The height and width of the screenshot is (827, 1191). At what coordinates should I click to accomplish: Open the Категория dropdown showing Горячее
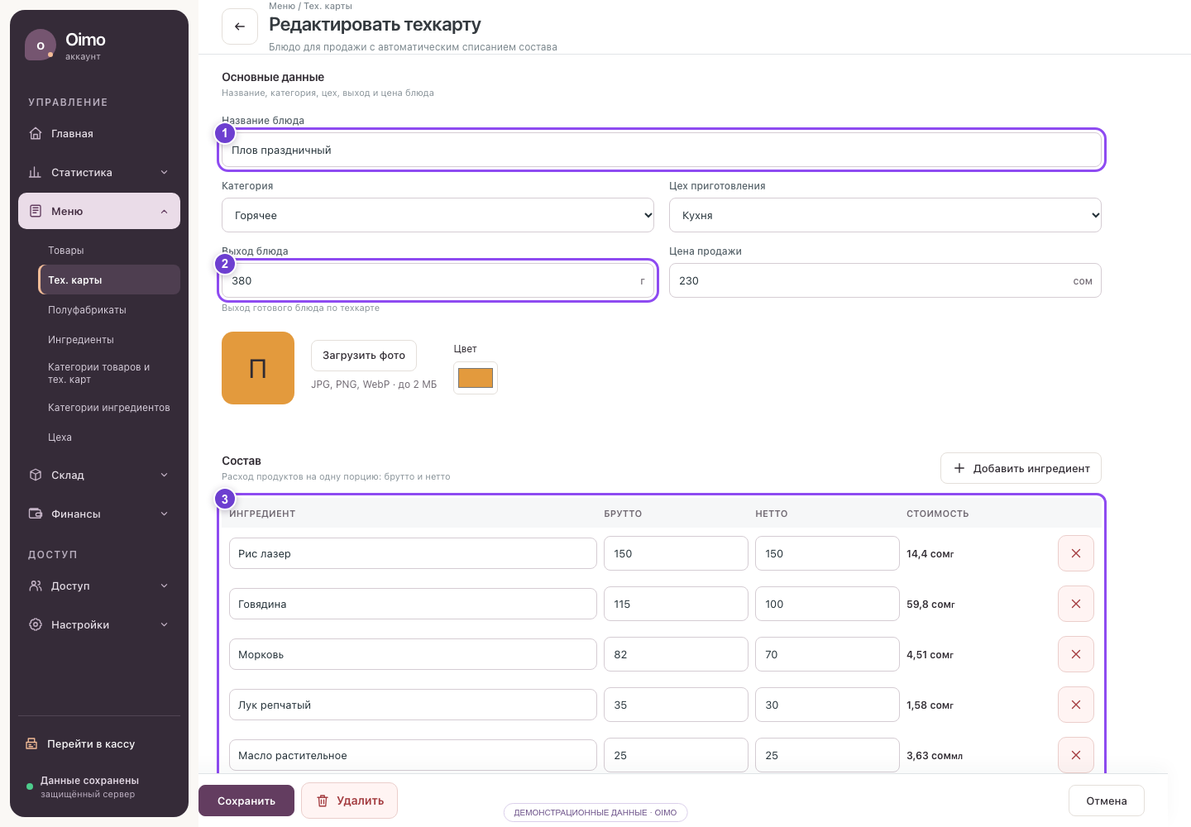click(438, 215)
